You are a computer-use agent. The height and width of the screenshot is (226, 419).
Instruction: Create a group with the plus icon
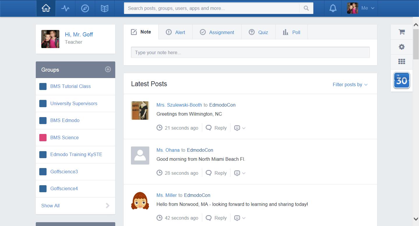tap(108, 69)
